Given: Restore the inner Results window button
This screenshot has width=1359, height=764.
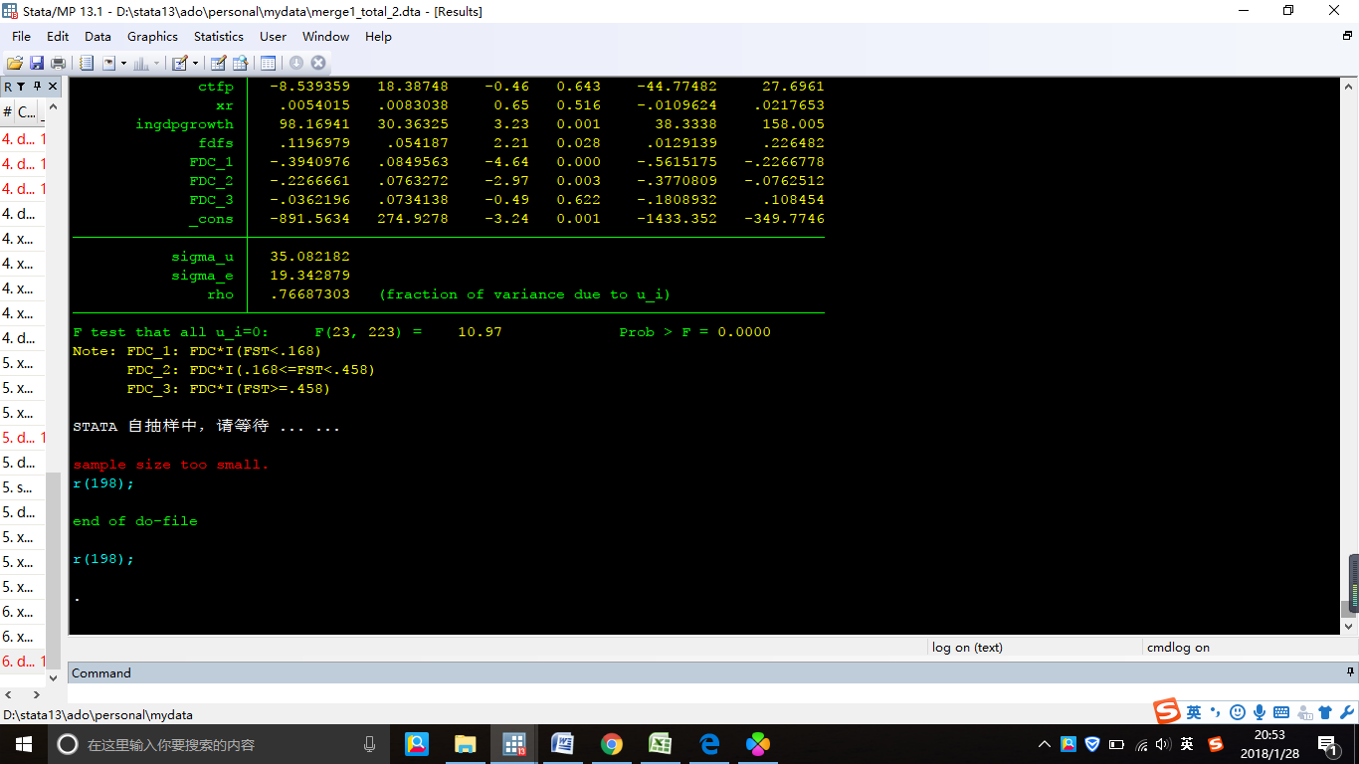Looking at the screenshot, I should click(x=1348, y=36).
